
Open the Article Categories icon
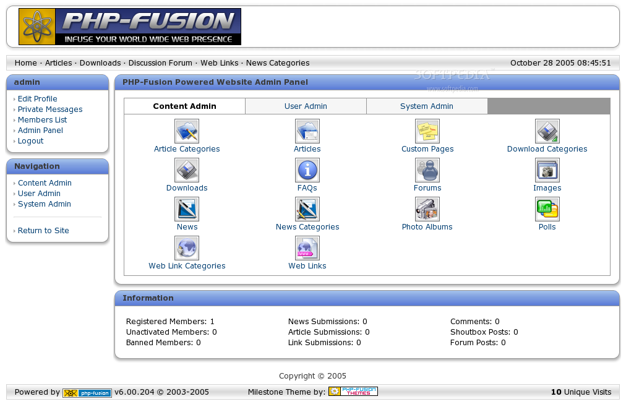point(187,131)
